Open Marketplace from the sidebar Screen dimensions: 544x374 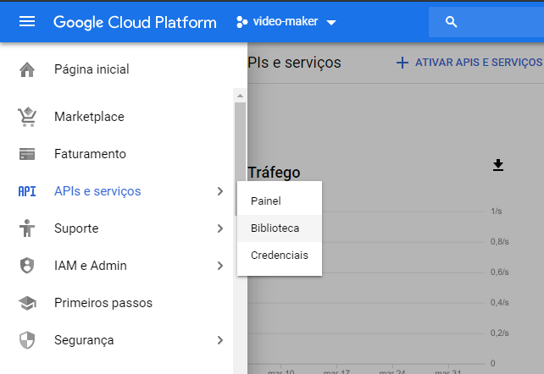(89, 117)
